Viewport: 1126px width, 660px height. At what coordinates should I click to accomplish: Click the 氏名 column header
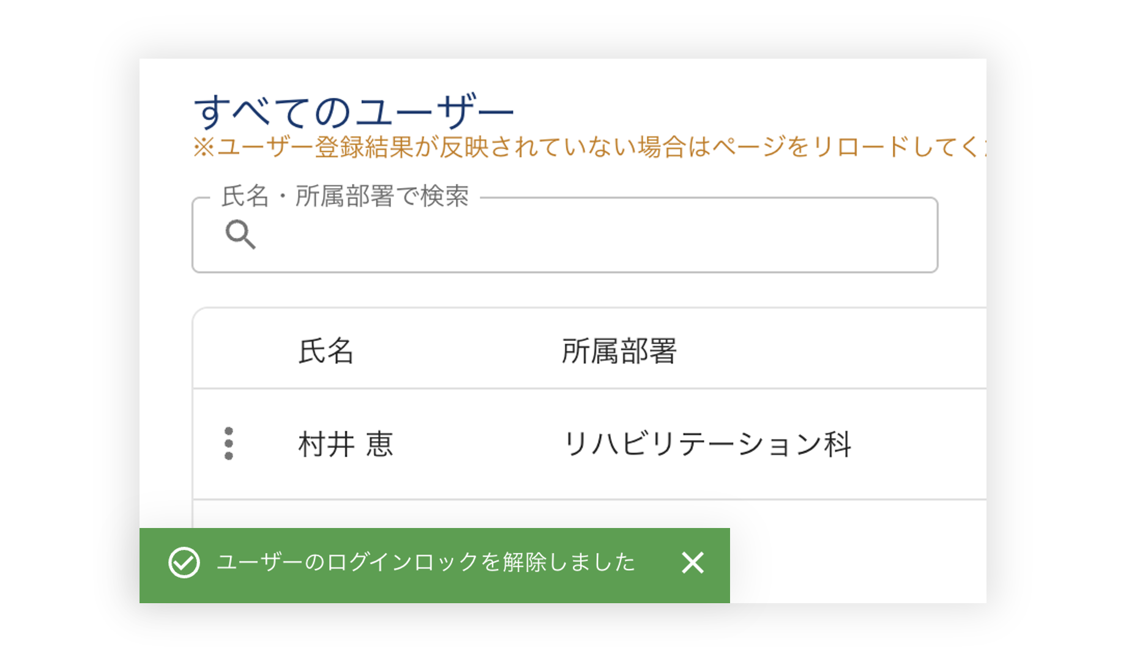[326, 351]
